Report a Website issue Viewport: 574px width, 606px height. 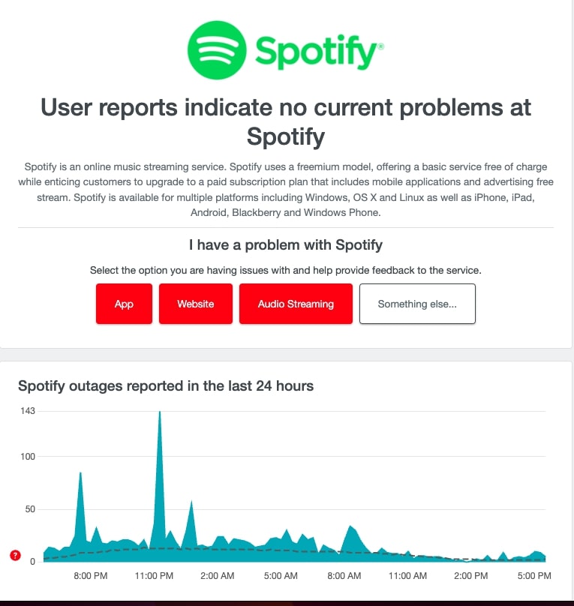point(195,304)
